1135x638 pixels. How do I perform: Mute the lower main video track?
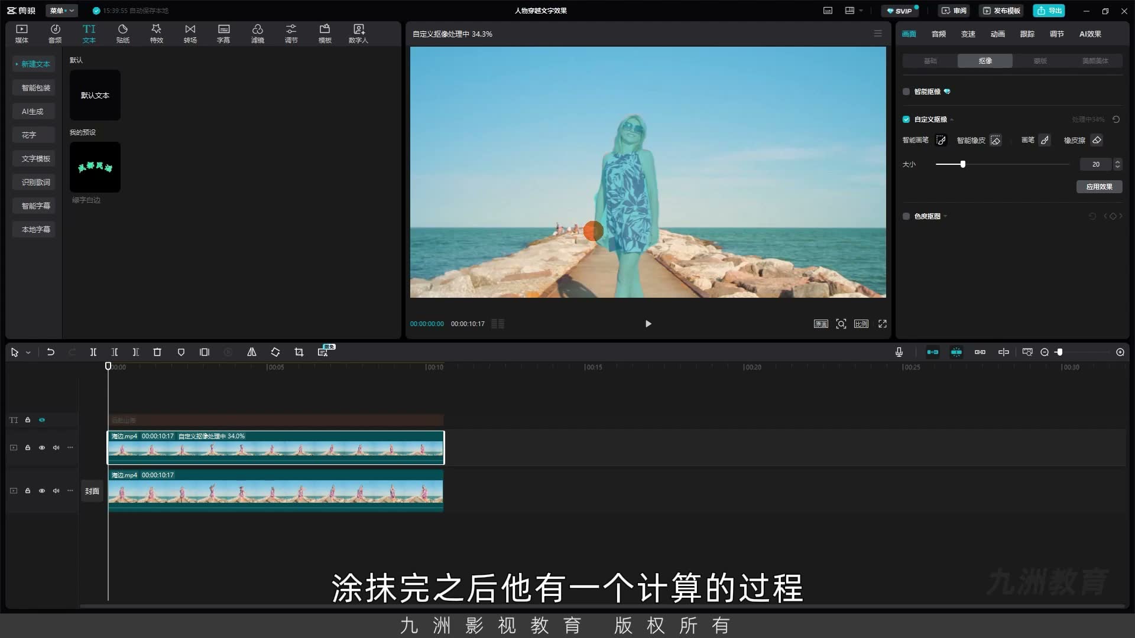[56, 491]
